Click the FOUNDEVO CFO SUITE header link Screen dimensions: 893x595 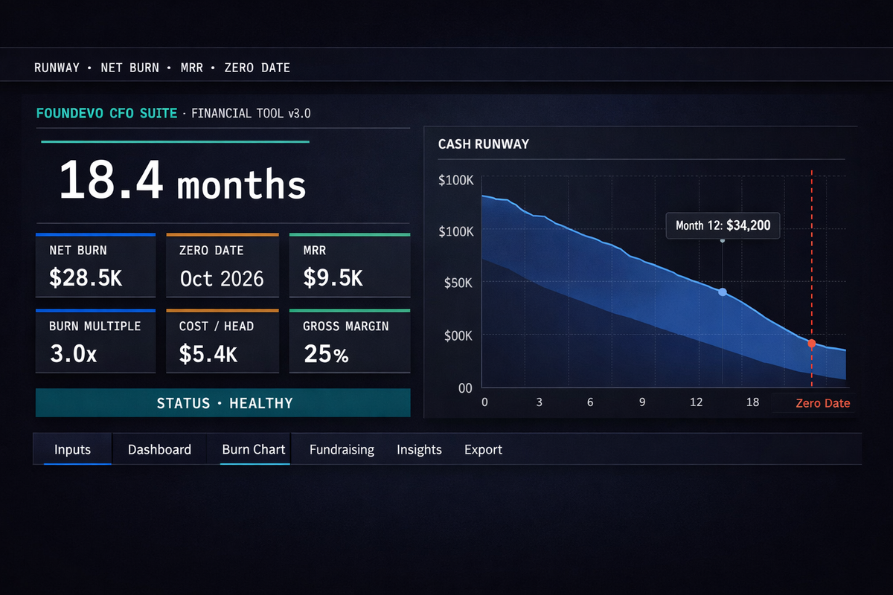click(x=106, y=112)
